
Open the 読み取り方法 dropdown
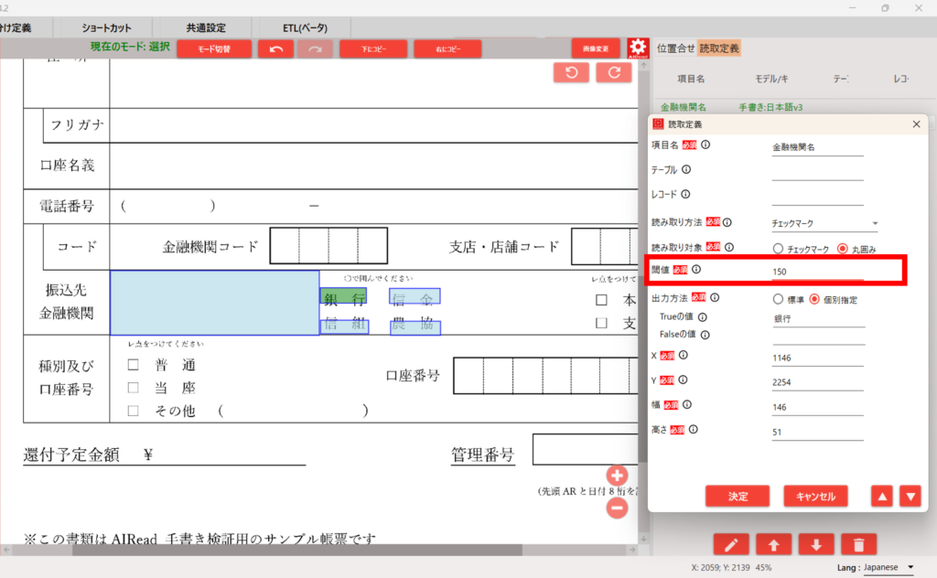click(824, 223)
